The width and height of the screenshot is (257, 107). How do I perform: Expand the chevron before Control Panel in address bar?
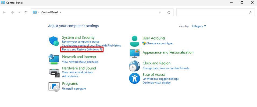[39, 12]
